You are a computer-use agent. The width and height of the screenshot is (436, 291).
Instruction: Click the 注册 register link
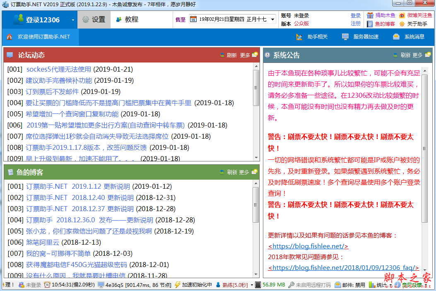click(356, 24)
